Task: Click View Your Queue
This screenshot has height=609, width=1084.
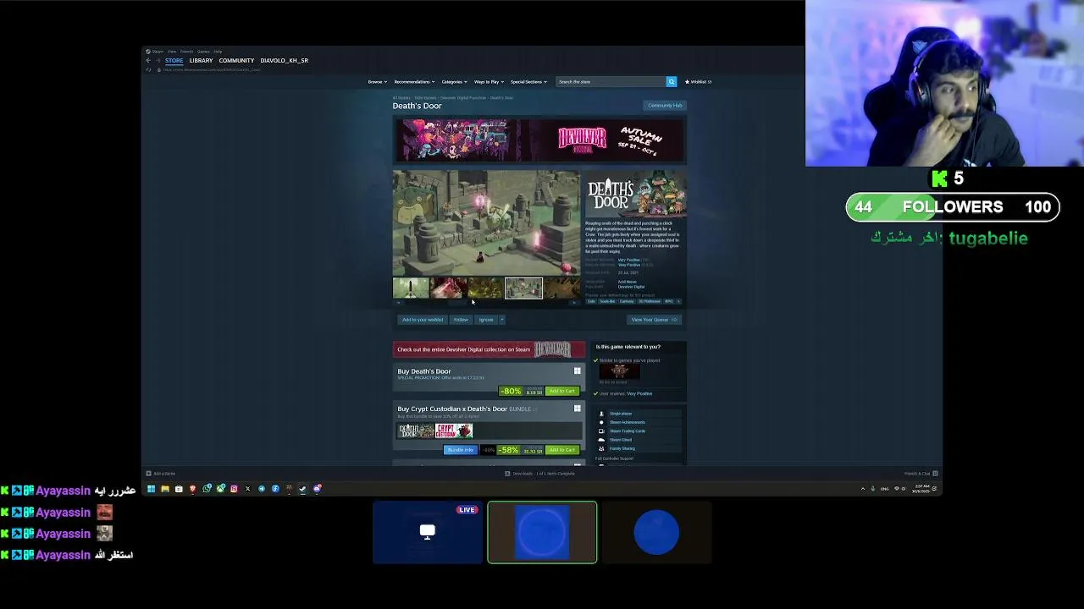Action: (653, 320)
